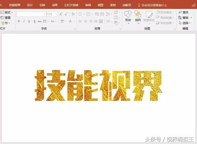Select font color A button
The height and width of the screenshot is (144, 197).
(70, 21)
